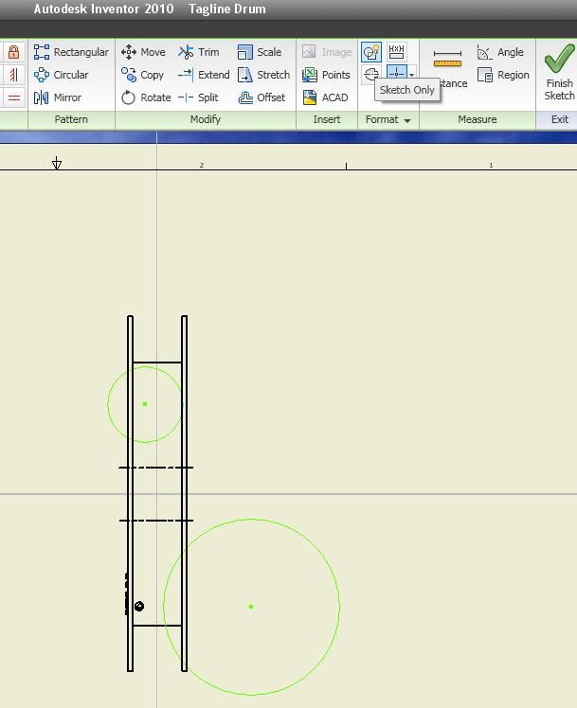Click the Exit panel label
577x708 pixels.
pos(559,119)
